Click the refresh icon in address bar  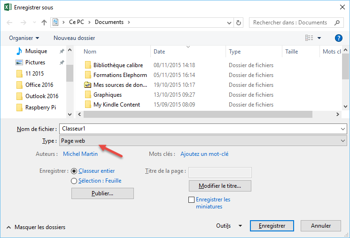click(239, 23)
